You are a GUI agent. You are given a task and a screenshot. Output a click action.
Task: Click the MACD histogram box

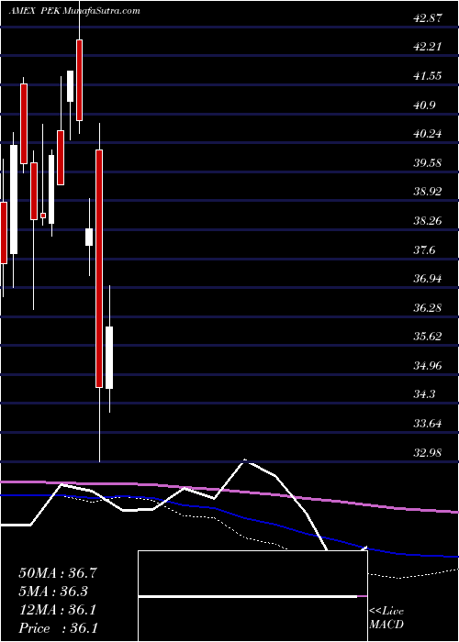point(253,596)
